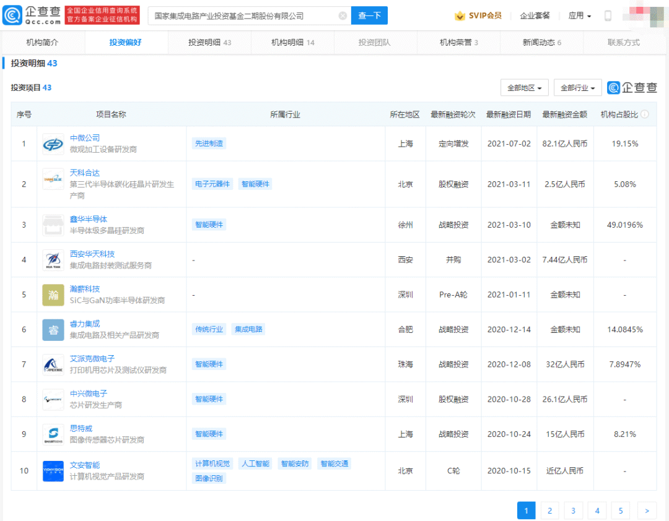This screenshot has height=521, width=669.
Task: Open 西安华天科技 project link
Action: click(92, 254)
